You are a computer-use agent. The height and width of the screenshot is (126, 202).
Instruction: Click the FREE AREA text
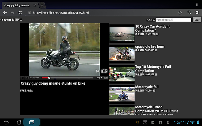[x=26, y=91]
